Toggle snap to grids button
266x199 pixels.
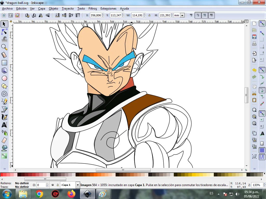(262, 150)
